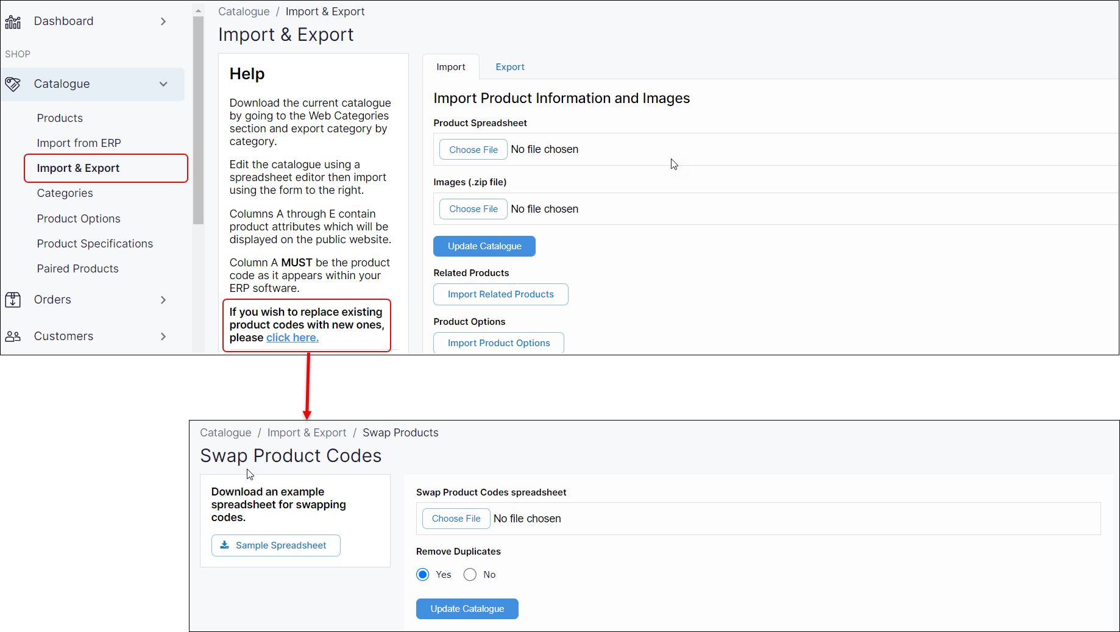Choose File for Product Spreadsheet
Image resolution: width=1120 pixels, height=632 pixels.
point(473,149)
